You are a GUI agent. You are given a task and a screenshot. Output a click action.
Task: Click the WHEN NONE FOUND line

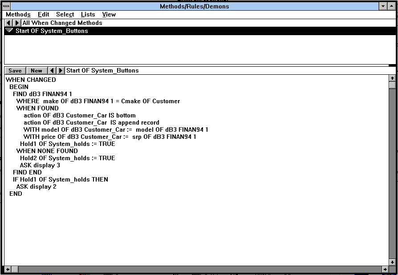47,151
